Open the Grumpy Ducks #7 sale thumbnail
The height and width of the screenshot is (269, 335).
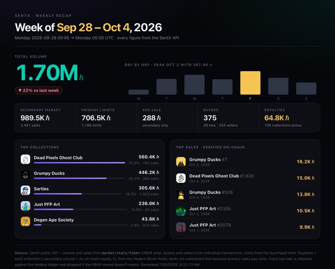tap(181, 162)
